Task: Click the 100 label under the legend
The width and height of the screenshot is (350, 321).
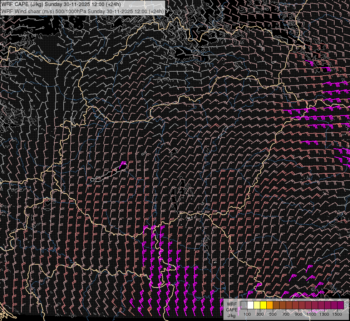Action: (x=247, y=314)
